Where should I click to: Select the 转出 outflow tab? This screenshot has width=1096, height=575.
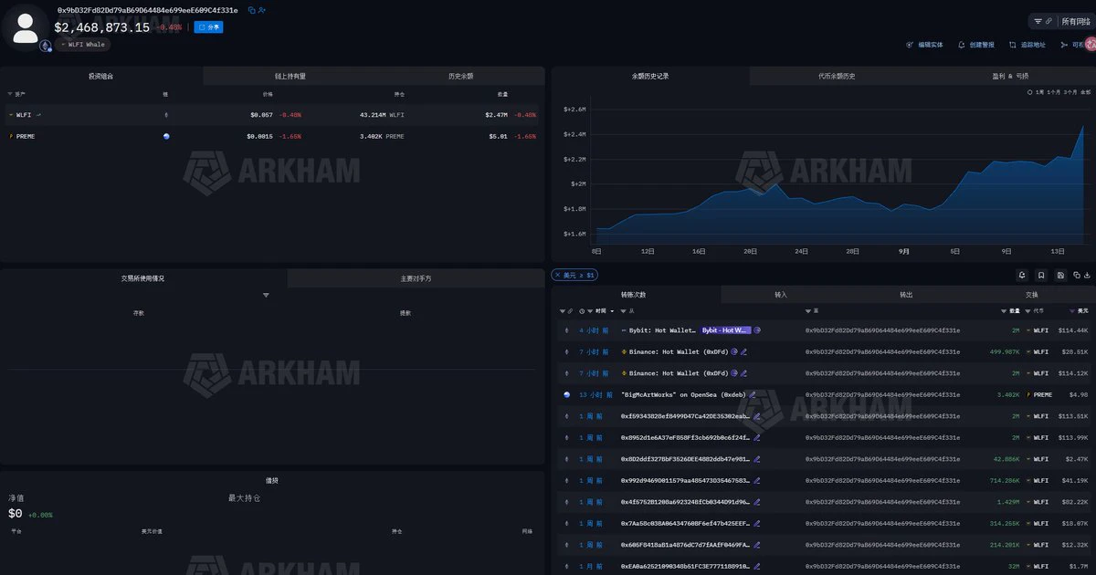click(x=906, y=295)
